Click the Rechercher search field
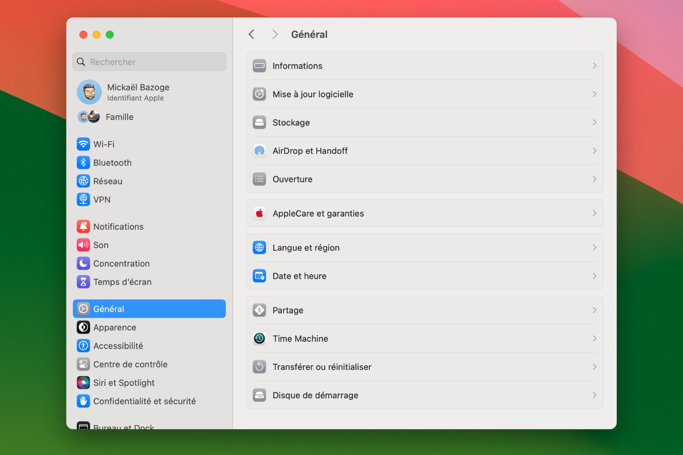683x455 pixels. click(x=149, y=61)
